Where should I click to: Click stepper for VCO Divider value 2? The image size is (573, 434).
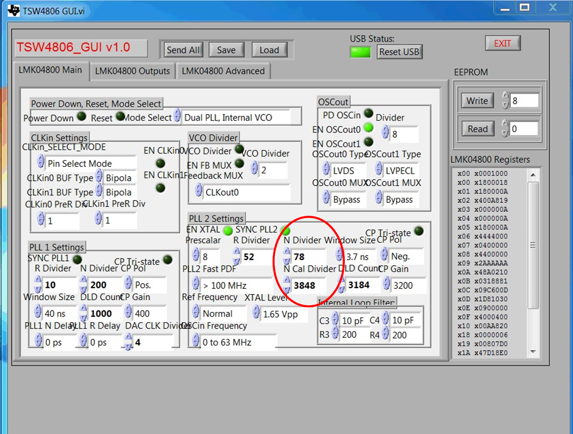(254, 168)
